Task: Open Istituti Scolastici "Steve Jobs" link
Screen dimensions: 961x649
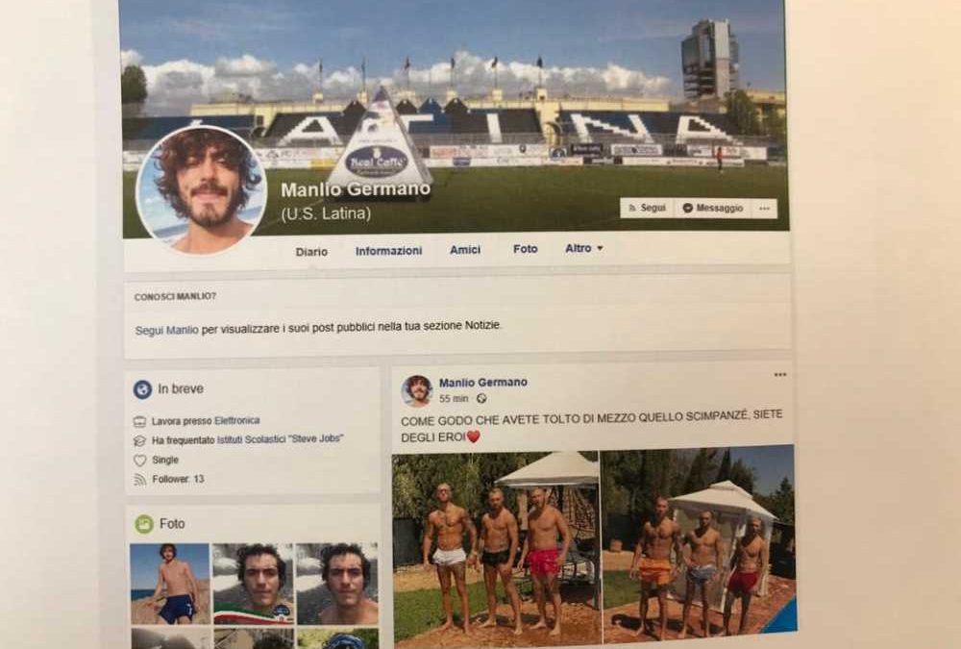Action: coord(280,439)
